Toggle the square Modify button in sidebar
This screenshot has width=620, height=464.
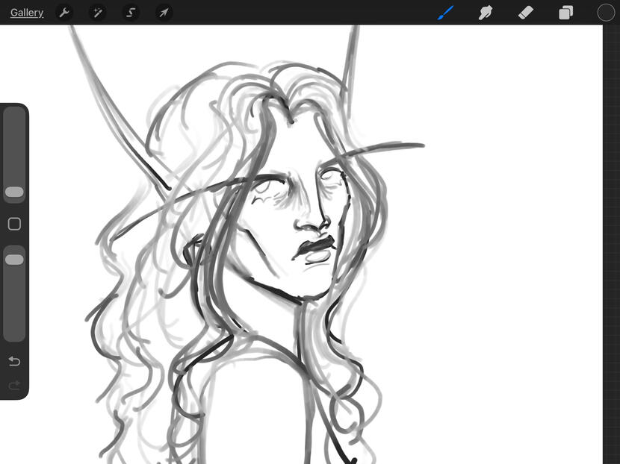click(14, 224)
